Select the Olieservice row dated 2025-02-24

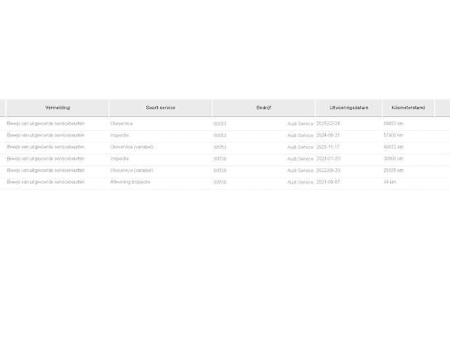[x=122, y=123]
